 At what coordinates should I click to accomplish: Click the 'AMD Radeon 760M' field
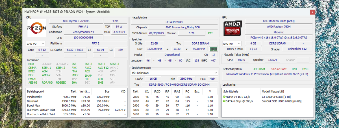tap(278, 27)
